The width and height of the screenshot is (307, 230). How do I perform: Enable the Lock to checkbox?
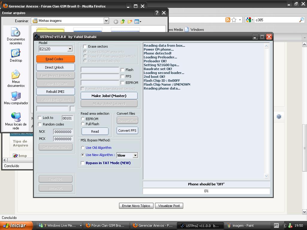(x=40, y=118)
